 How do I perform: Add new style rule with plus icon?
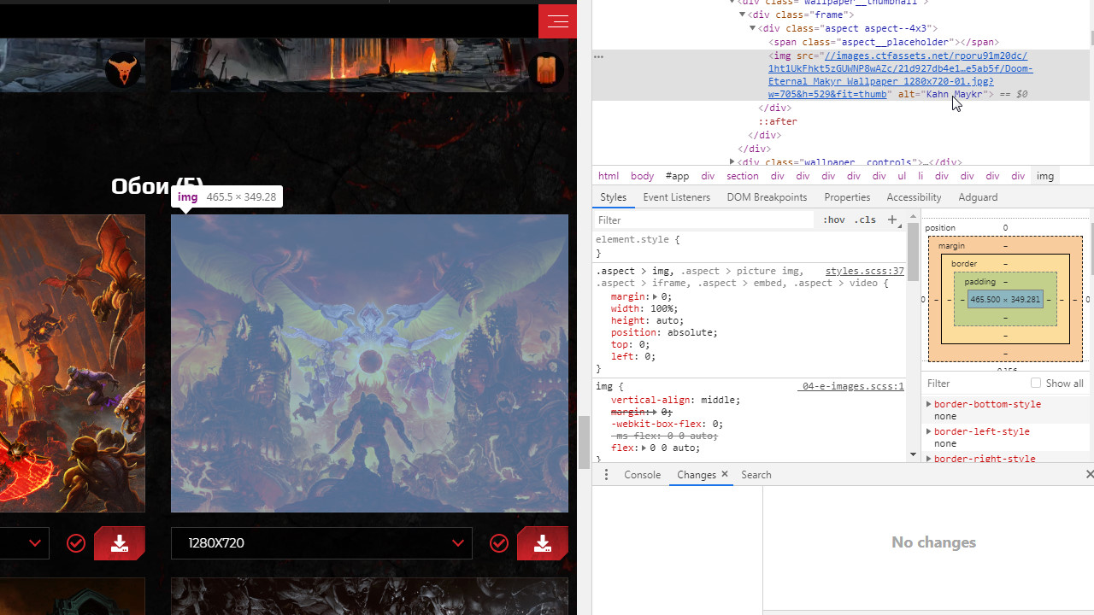point(892,220)
